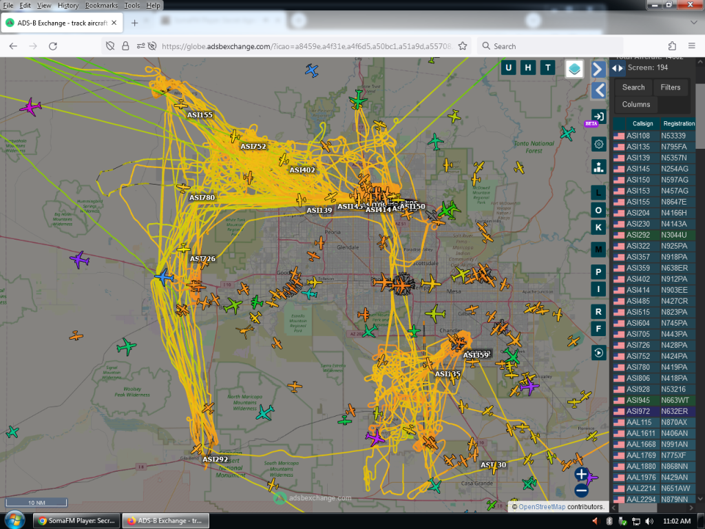Toggle the P map button
The image size is (705, 529).
point(598,271)
